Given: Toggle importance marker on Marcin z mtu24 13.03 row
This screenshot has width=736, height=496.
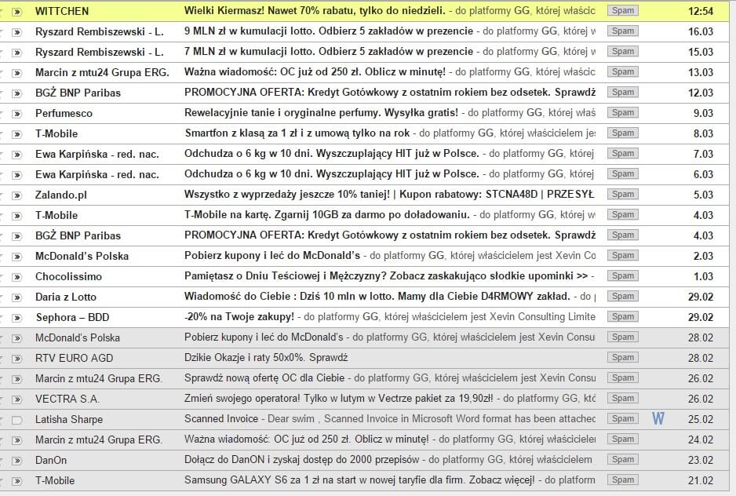Looking at the screenshot, I should (x=17, y=73).
